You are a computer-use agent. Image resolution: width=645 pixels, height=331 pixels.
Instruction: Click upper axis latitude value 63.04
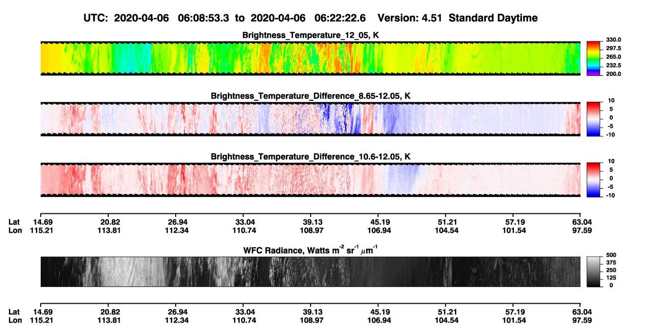(580, 221)
